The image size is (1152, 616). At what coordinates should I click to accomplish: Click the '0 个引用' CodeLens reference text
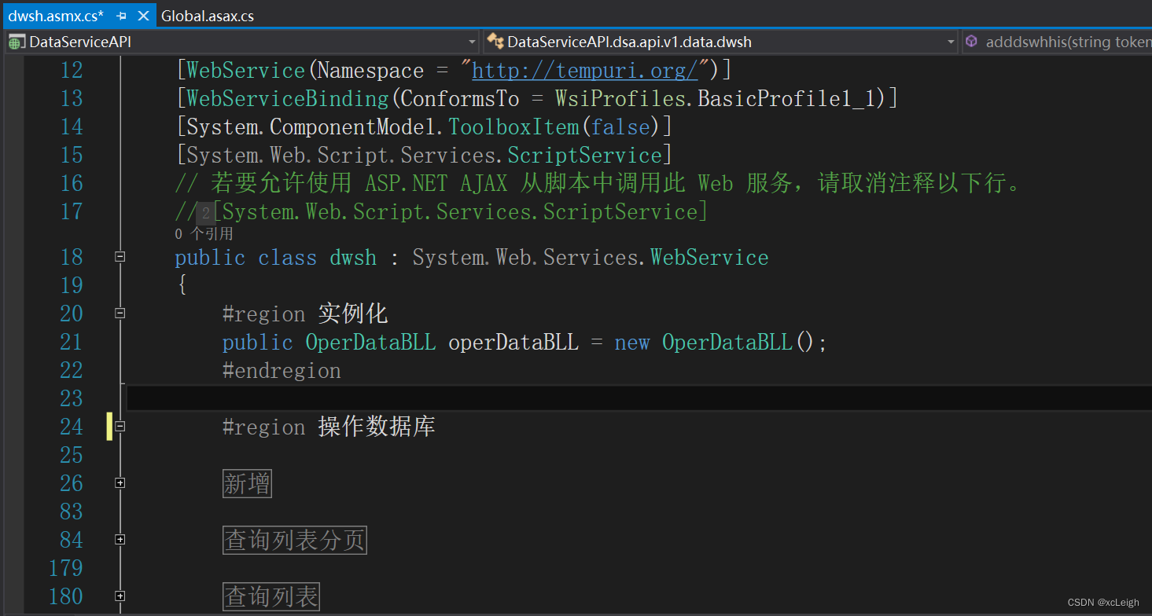[x=204, y=234]
